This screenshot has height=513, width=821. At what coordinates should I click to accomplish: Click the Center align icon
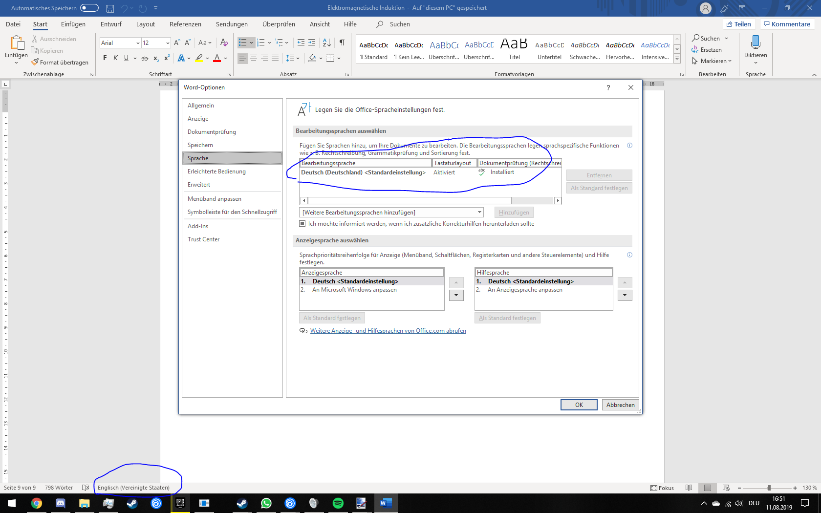(x=254, y=58)
